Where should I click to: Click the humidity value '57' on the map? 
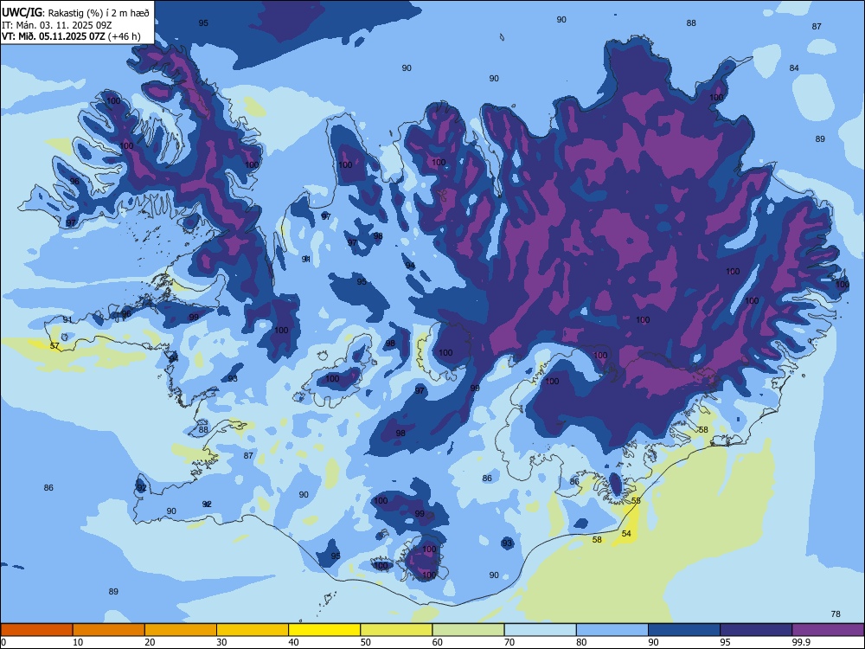[x=54, y=346]
